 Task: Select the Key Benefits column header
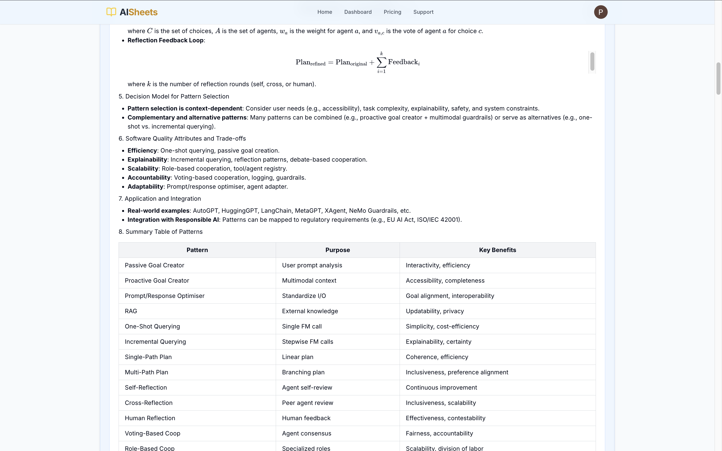(498, 250)
